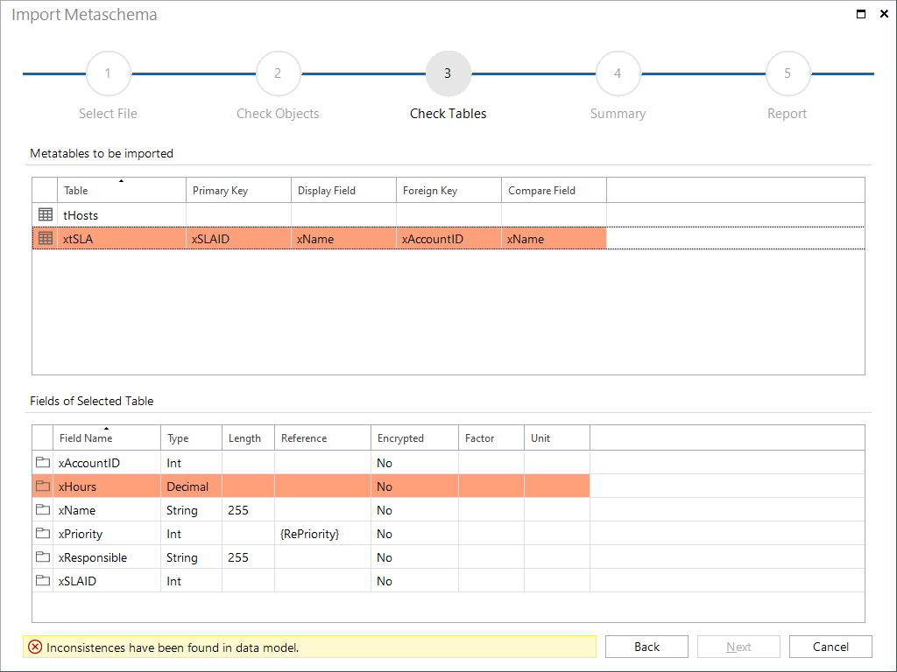The height and width of the screenshot is (672, 897).
Task: Jump to step 4 Summary
Action: click(x=618, y=73)
